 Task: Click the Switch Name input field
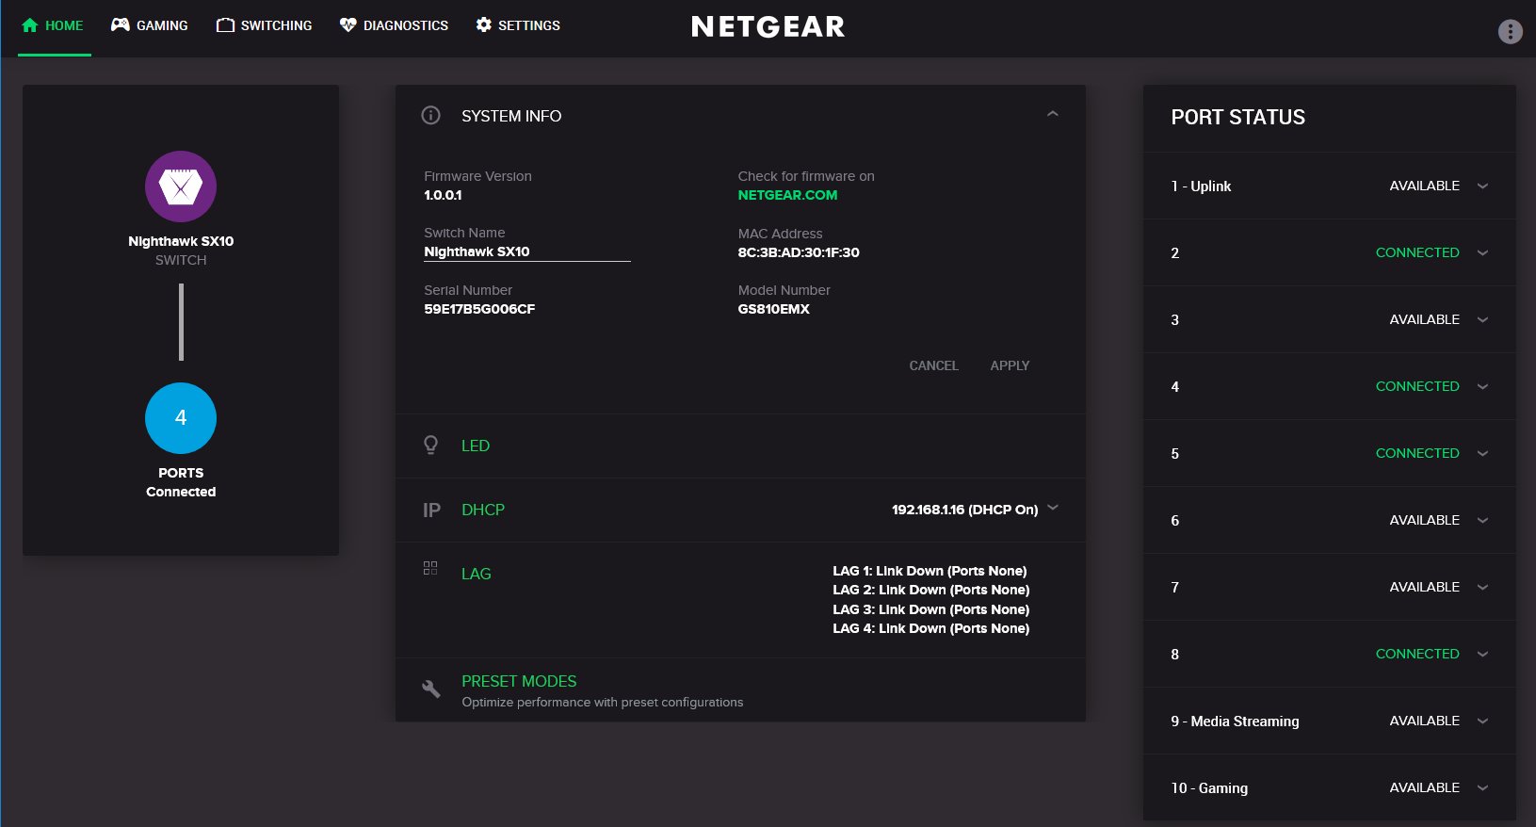click(x=526, y=252)
